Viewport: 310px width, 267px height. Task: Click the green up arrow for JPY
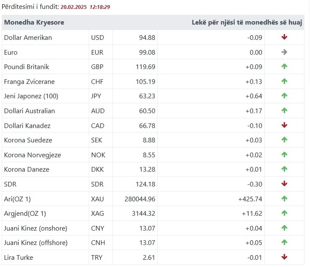tap(284, 96)
